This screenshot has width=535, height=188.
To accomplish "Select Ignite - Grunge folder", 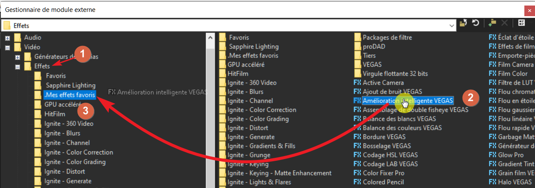I will pos(249,155).
